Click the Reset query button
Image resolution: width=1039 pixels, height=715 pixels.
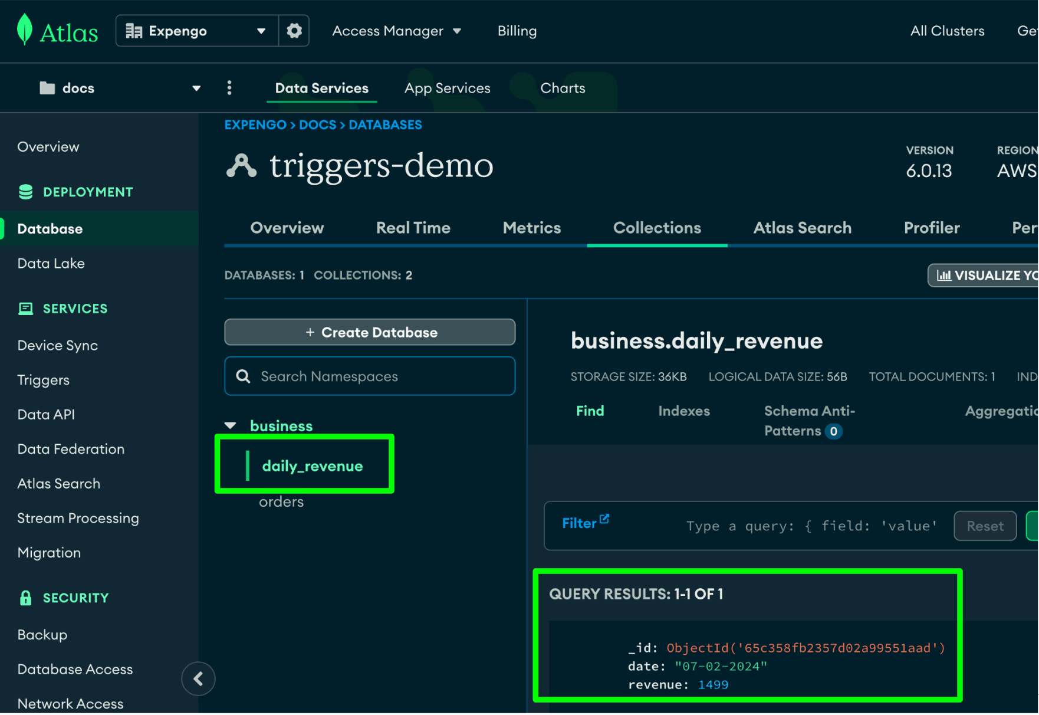point(985,526)
